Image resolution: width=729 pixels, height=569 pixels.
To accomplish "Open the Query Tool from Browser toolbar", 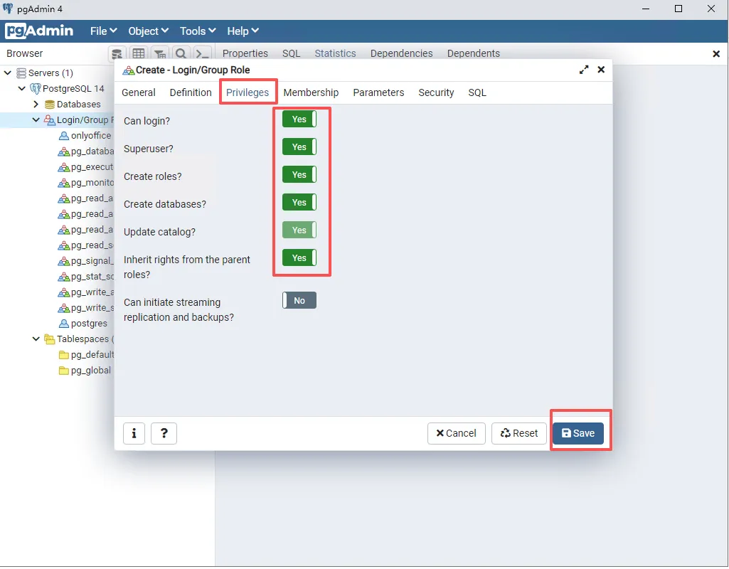I will click(x=117, y=53).
